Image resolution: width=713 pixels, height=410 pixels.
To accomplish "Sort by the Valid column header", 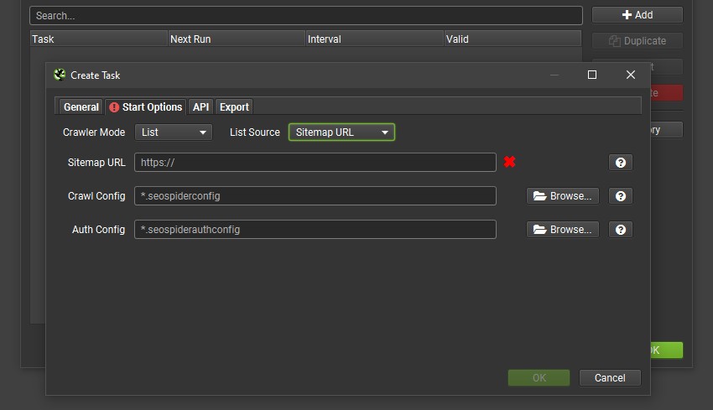I will [513, 39].
